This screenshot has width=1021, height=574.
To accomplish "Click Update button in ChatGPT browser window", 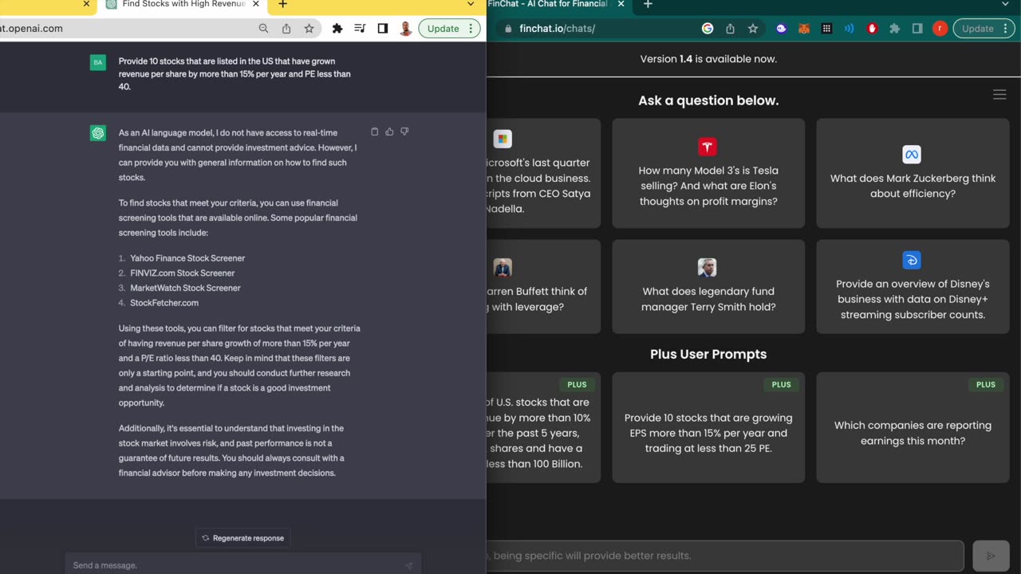I will pos(449,29).
